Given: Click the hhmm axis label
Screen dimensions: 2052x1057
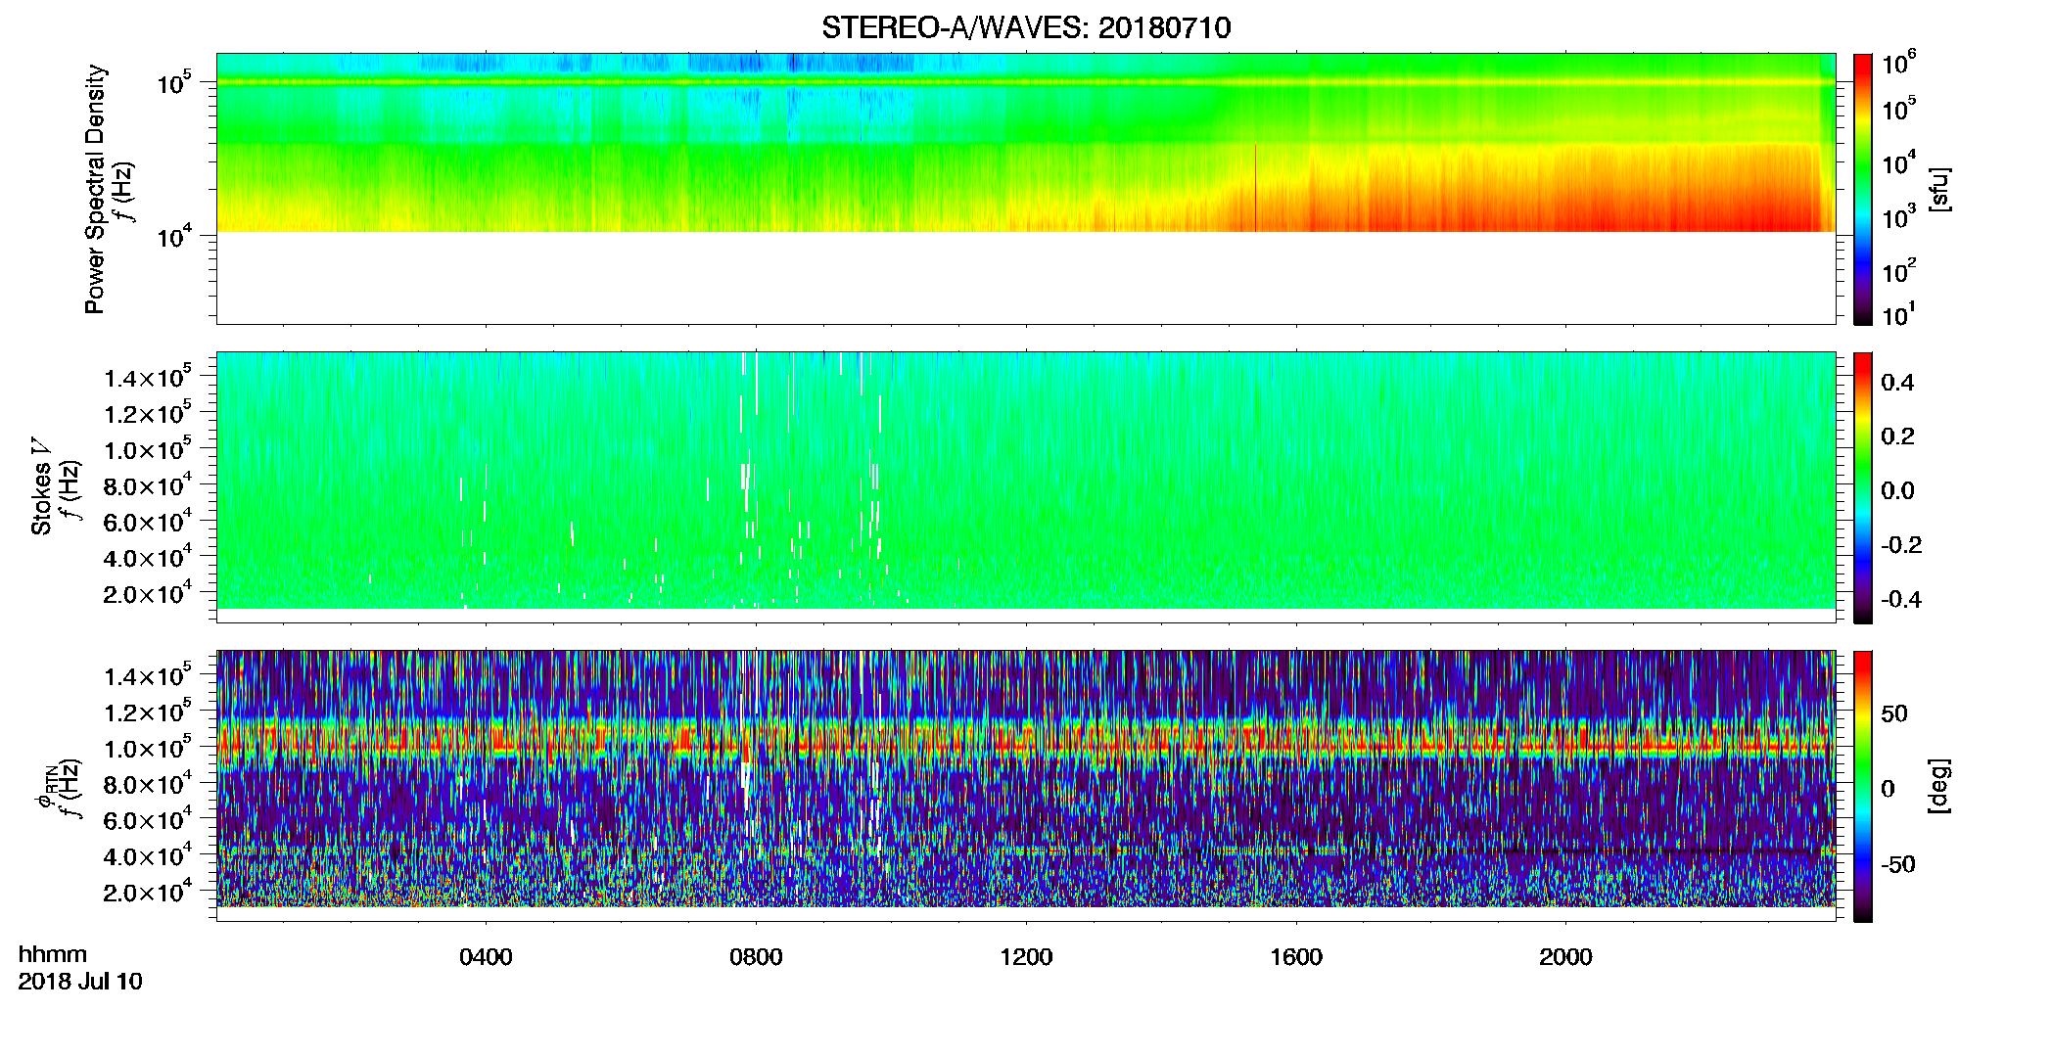Looking at the screenshot, I should click(x=53, y=954).
